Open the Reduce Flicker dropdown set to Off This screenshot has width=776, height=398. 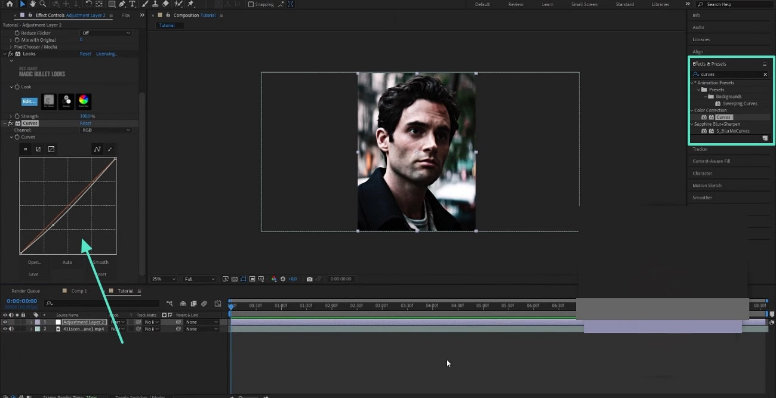pyautogui.click(x=106, y=33)
